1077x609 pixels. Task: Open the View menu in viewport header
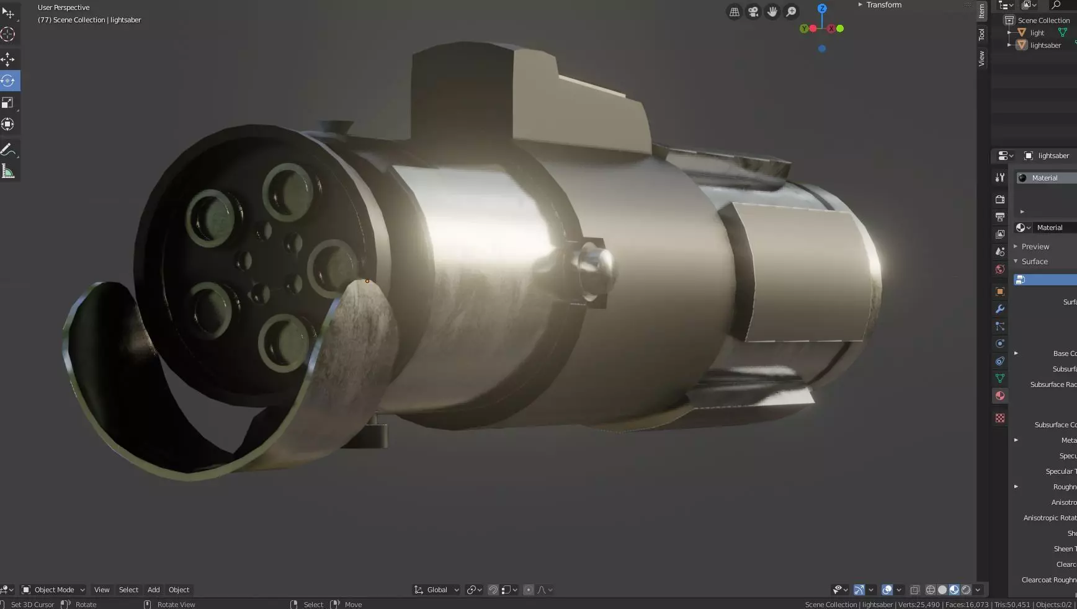click(x=102, y=590)
